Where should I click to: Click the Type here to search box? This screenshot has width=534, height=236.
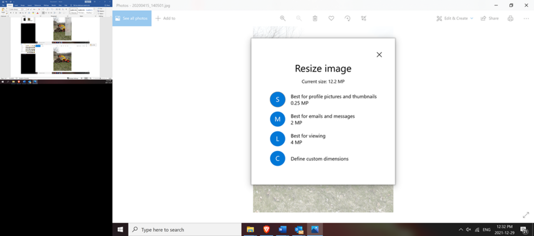(184, 229)
